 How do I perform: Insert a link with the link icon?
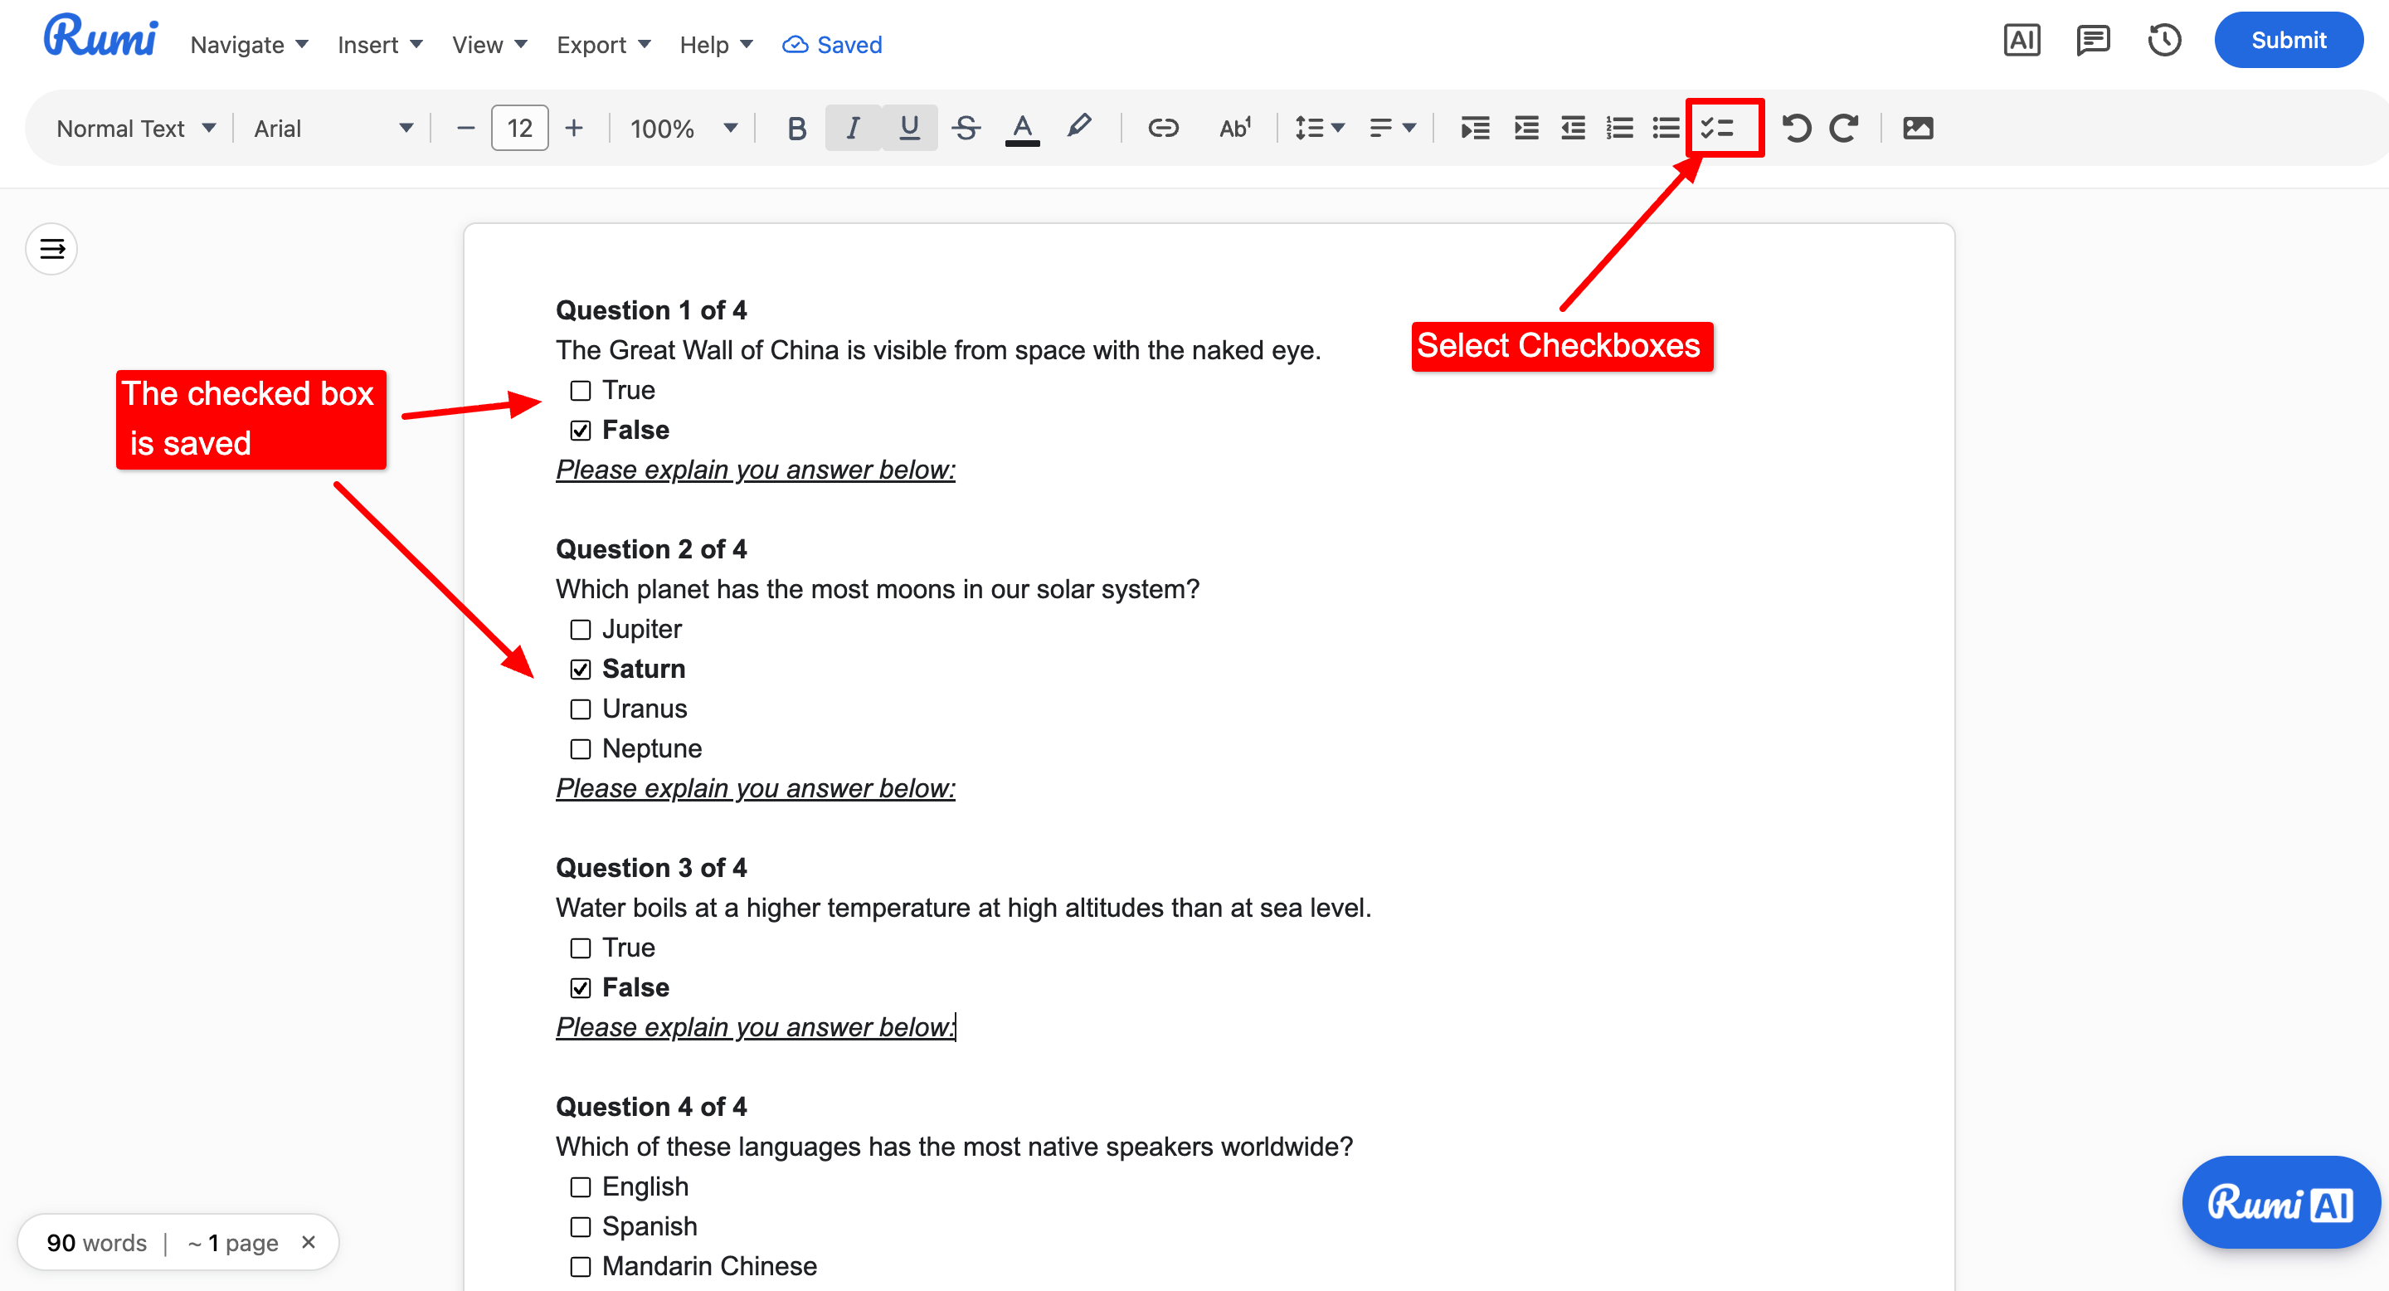tap(1162, 128)
